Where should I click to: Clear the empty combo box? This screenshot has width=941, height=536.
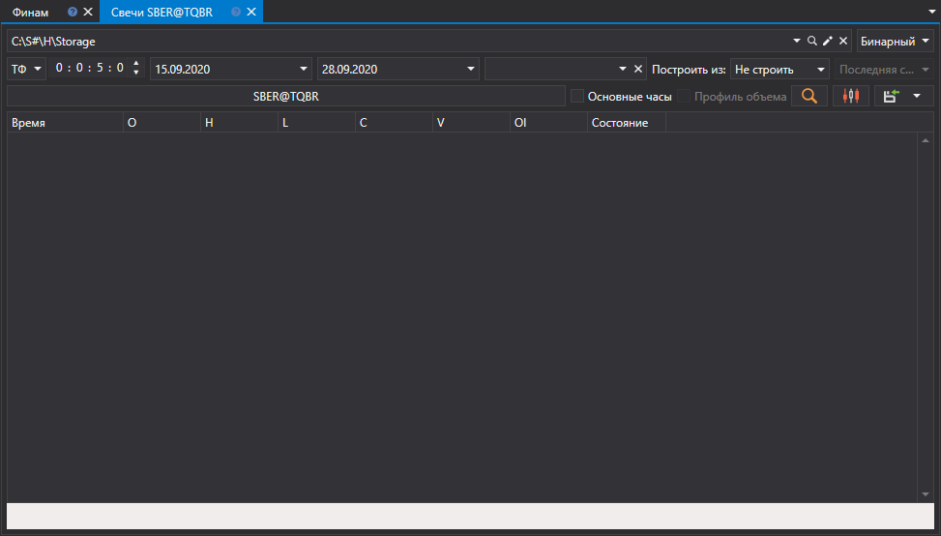click(638, 69)
